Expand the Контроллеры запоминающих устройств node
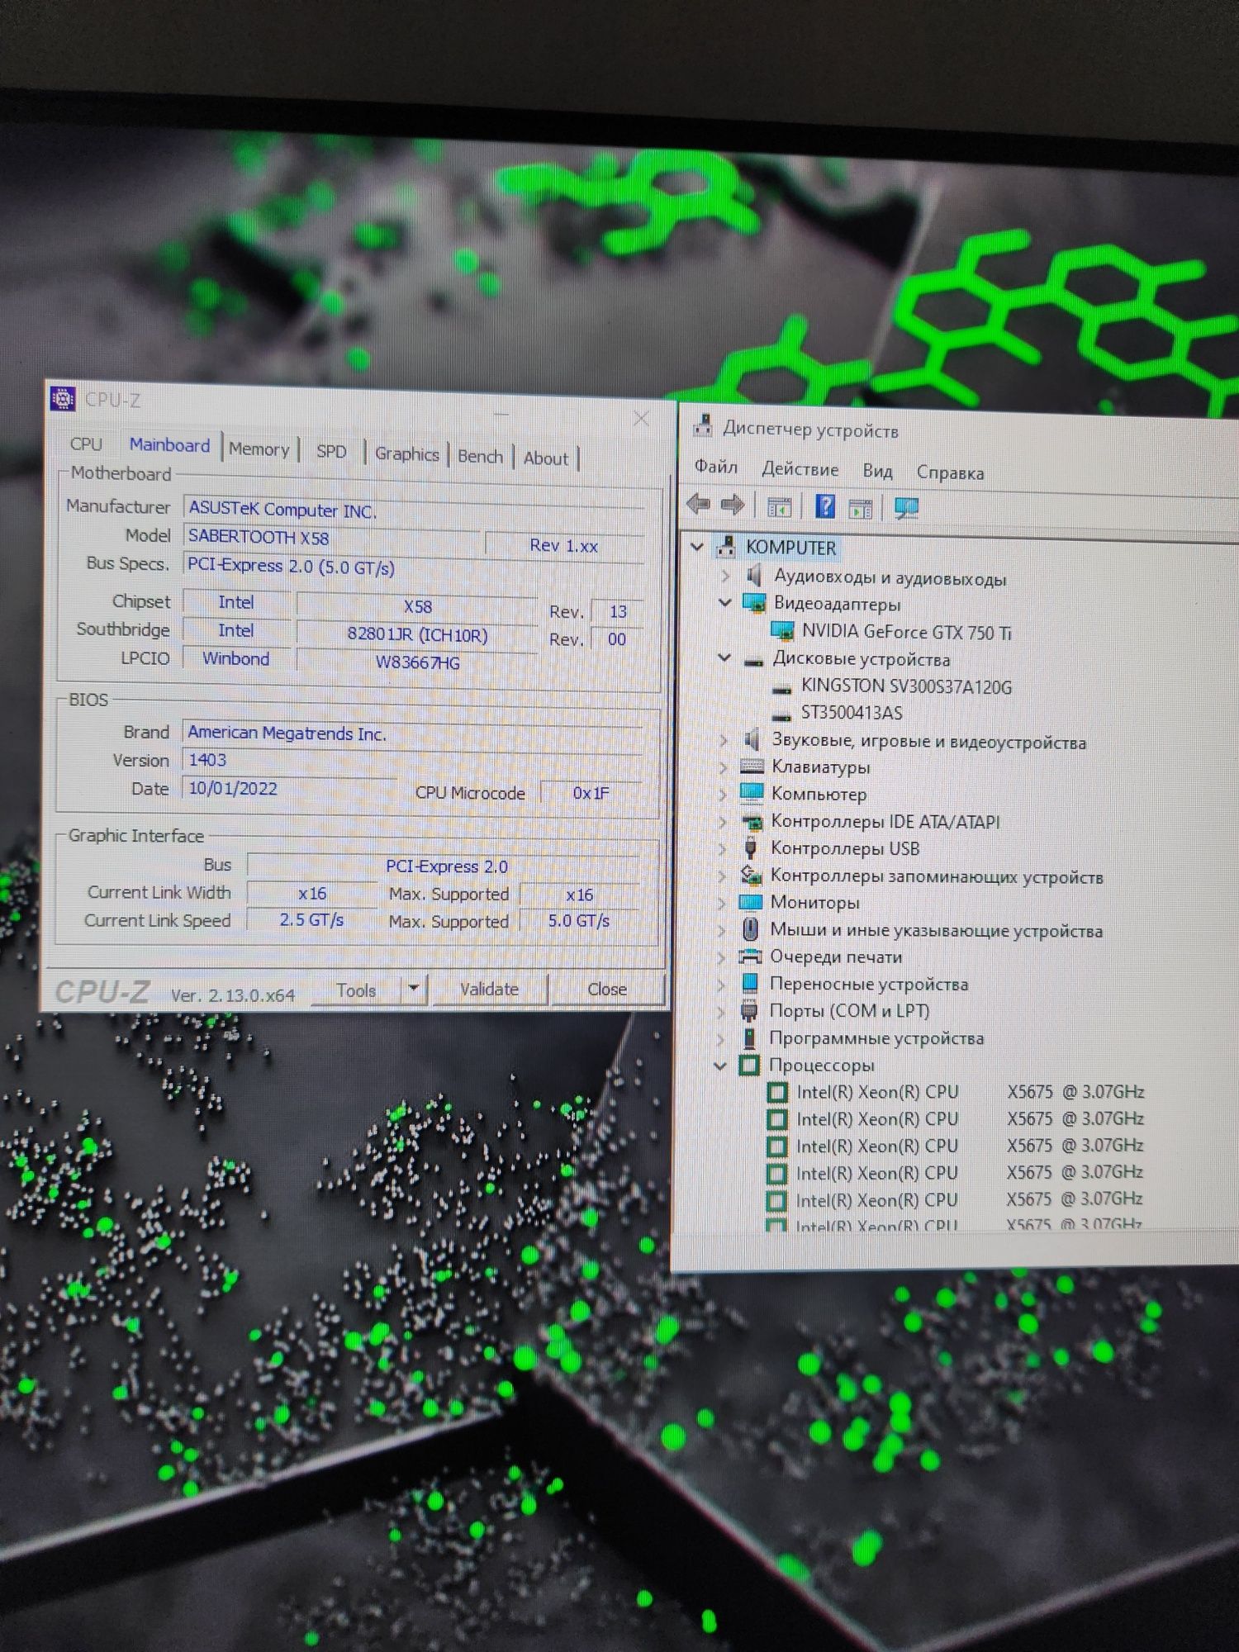 point(722,876)
